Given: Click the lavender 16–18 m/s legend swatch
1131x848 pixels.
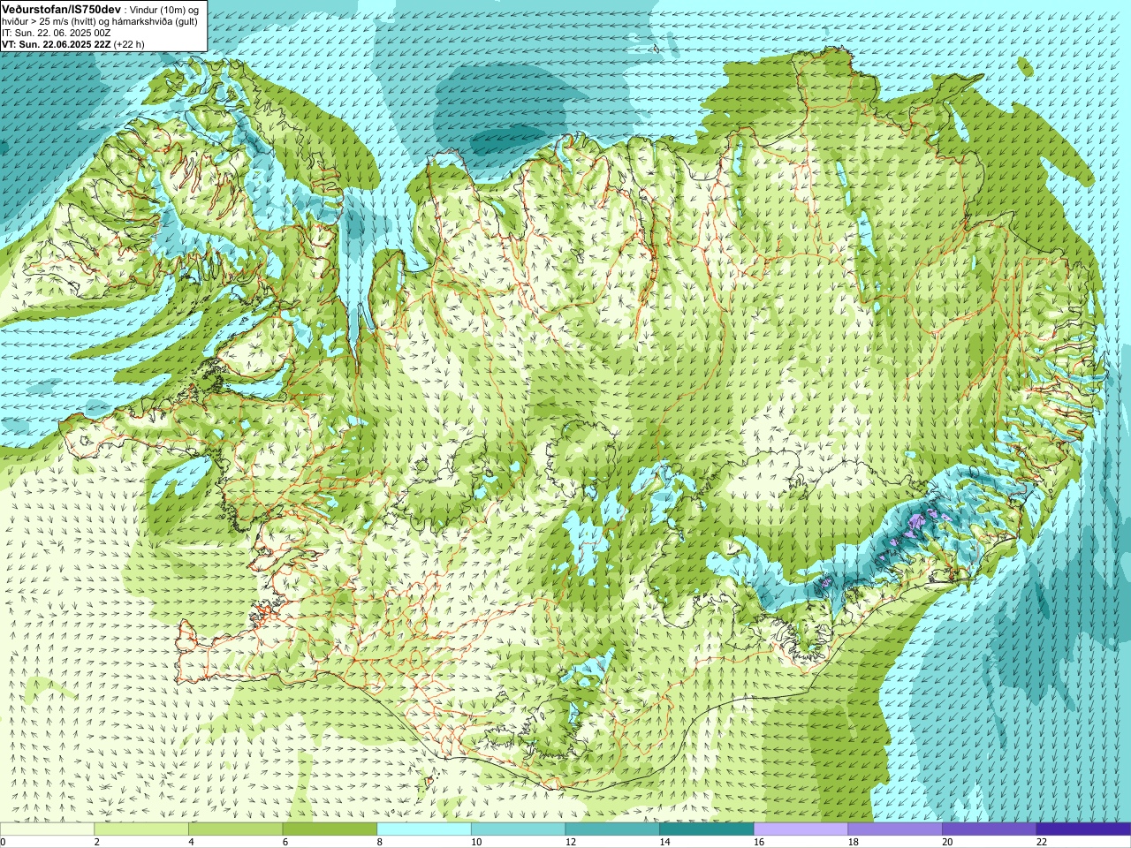Looking at the screenshot, I should coord(801,829).
